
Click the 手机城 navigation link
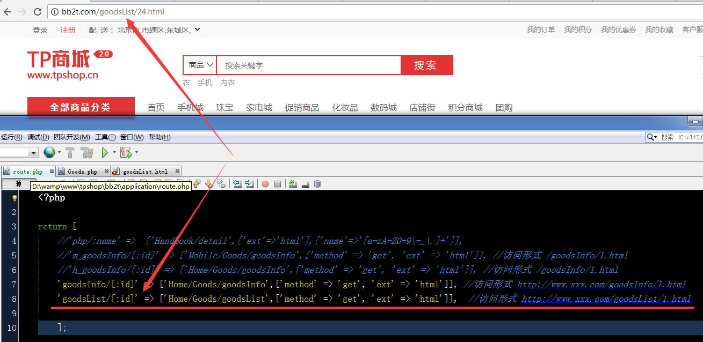pos(191,108)
